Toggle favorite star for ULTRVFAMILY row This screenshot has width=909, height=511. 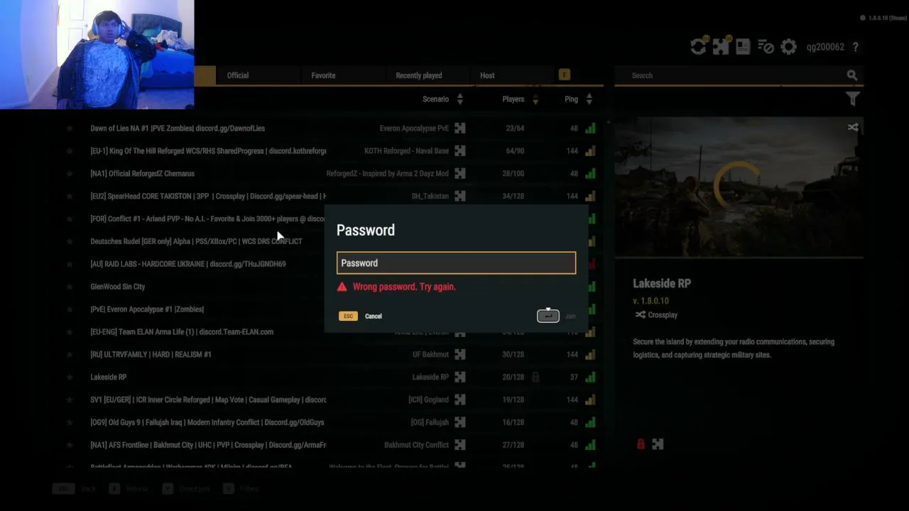[x=70, y=354]
